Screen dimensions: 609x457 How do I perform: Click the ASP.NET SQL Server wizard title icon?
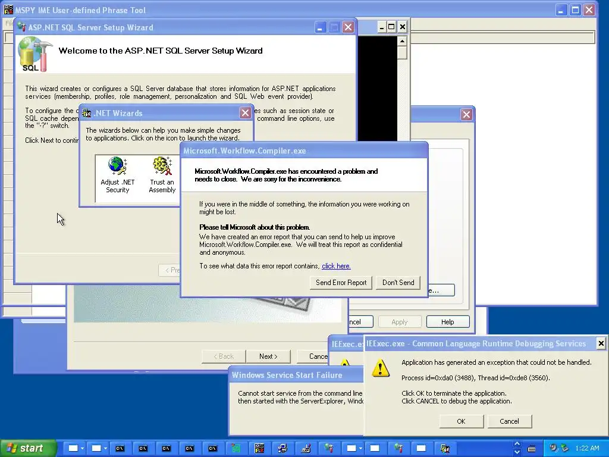22,27
